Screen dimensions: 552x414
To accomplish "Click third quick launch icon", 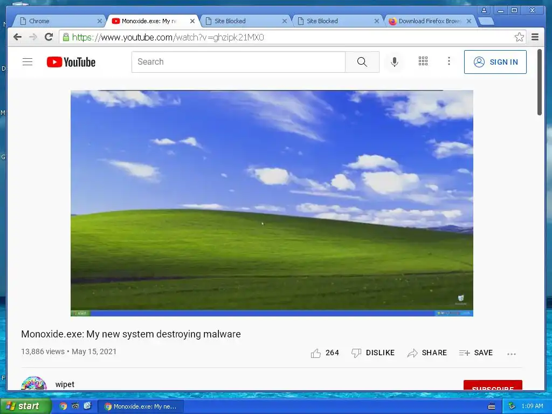I will tap(87, 406).
